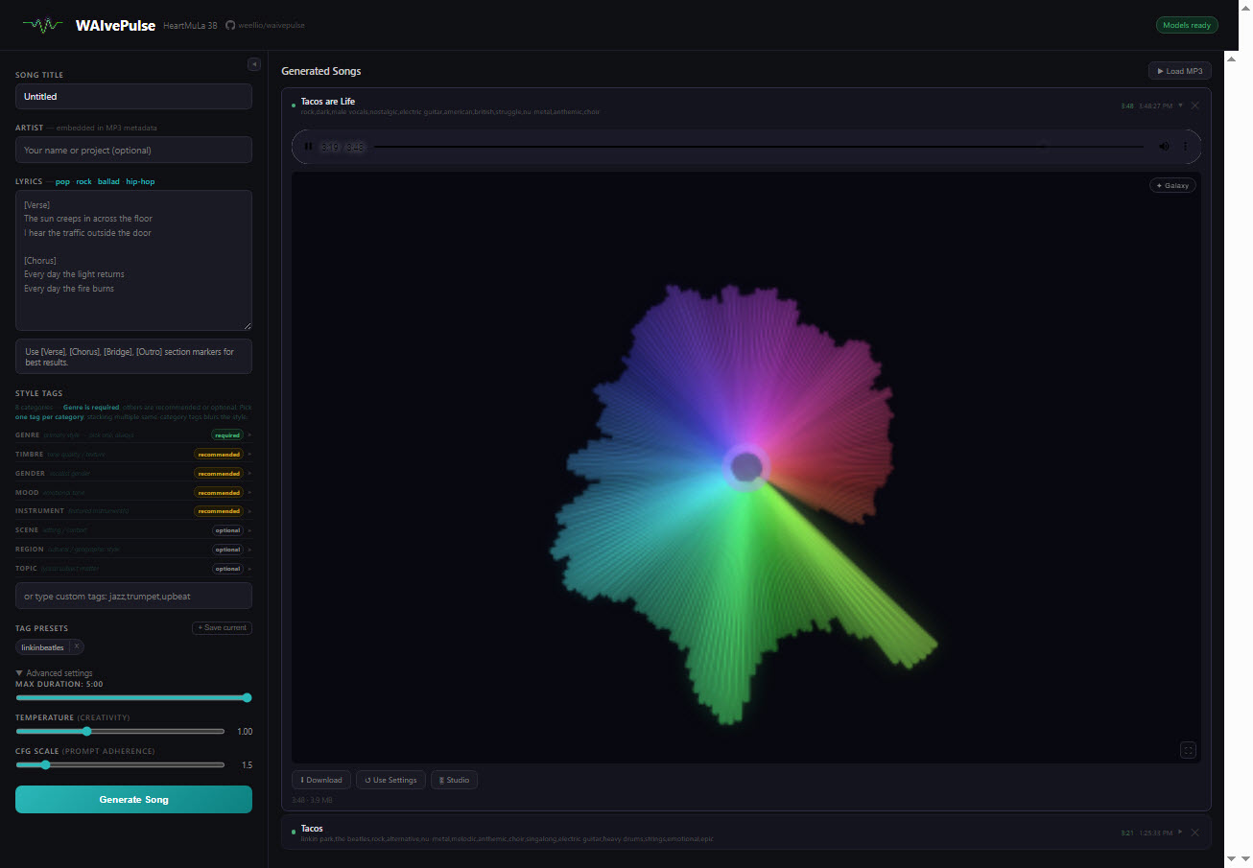Image resolution: width=1253 pixels, height=868 pixels.
Task: Click Generate Song button
Action: point(133,799)
